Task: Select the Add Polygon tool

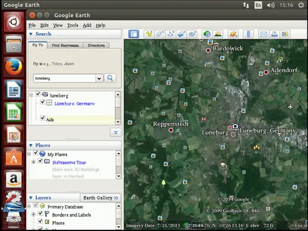Action: 160,34
